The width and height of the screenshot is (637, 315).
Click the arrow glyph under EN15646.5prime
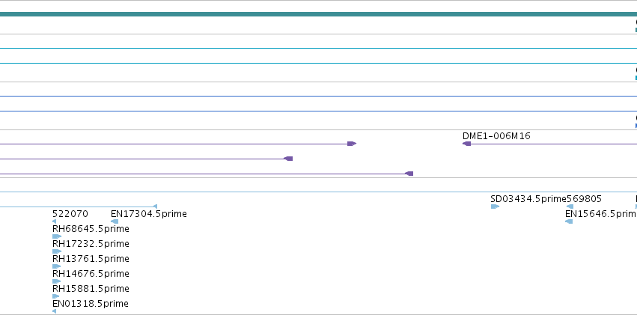pyautogui.click(x=569, y=221)
